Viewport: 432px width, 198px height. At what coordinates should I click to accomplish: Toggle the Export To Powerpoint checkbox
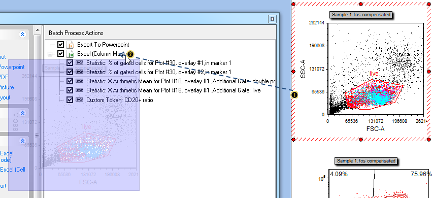coord(60,44)
